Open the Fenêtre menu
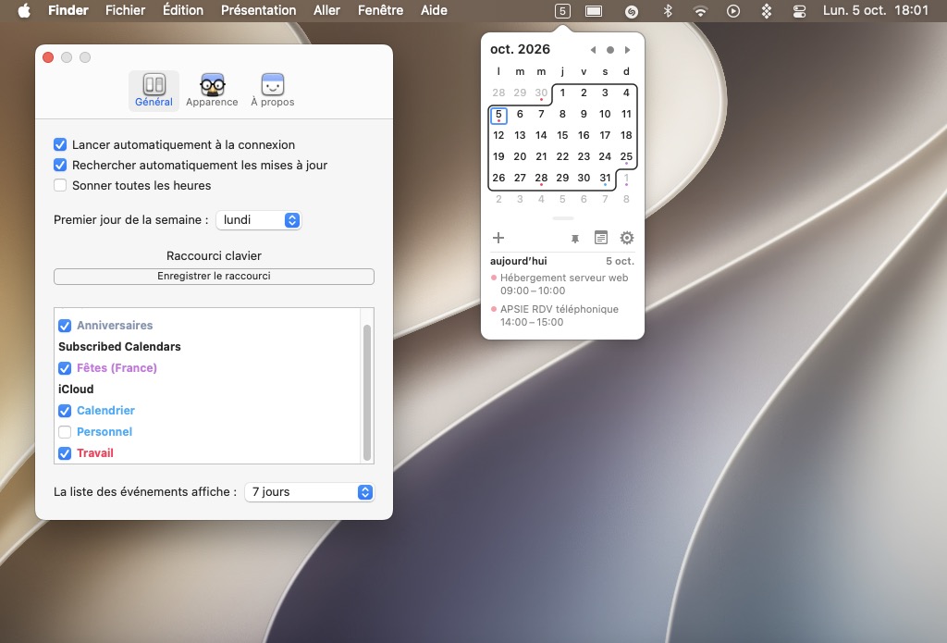 (x=380, y=10)
